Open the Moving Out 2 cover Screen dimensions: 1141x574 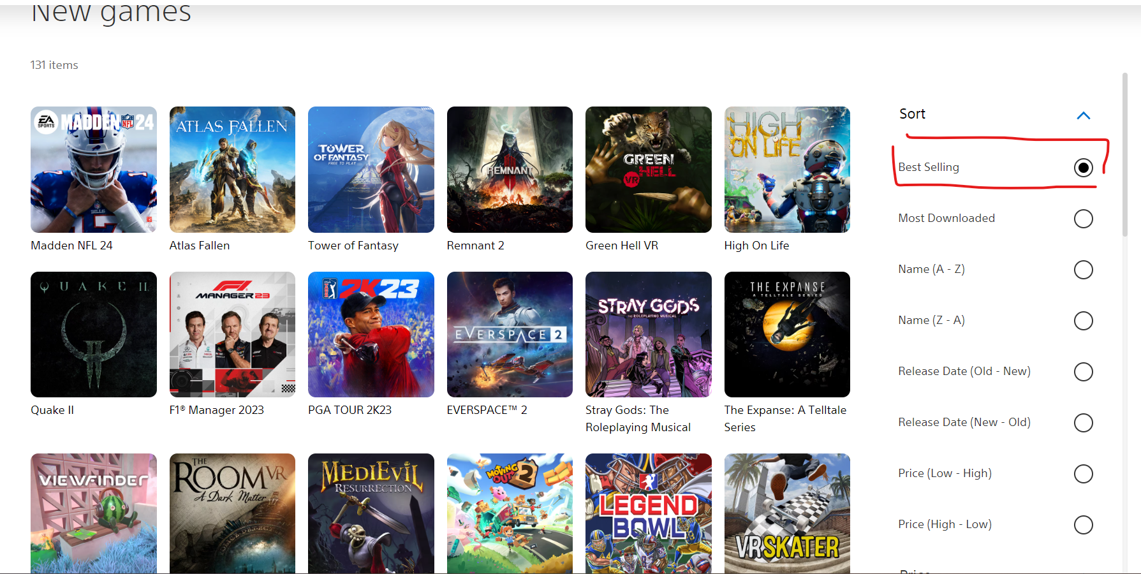click(510, 513)
